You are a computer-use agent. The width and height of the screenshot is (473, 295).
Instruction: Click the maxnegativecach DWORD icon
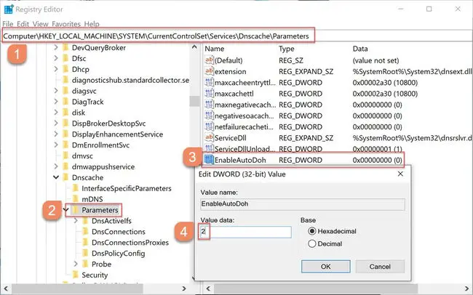click(x=209, y=105)
